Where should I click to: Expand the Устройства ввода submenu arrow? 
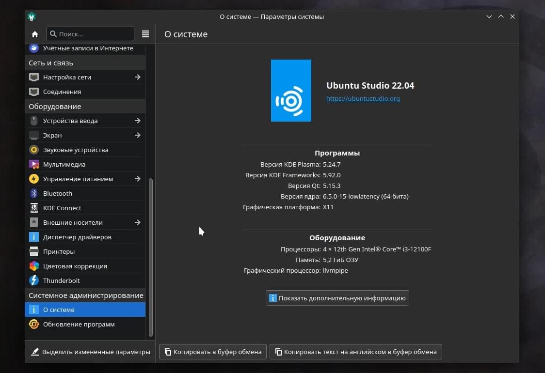(x=138, y=121)
